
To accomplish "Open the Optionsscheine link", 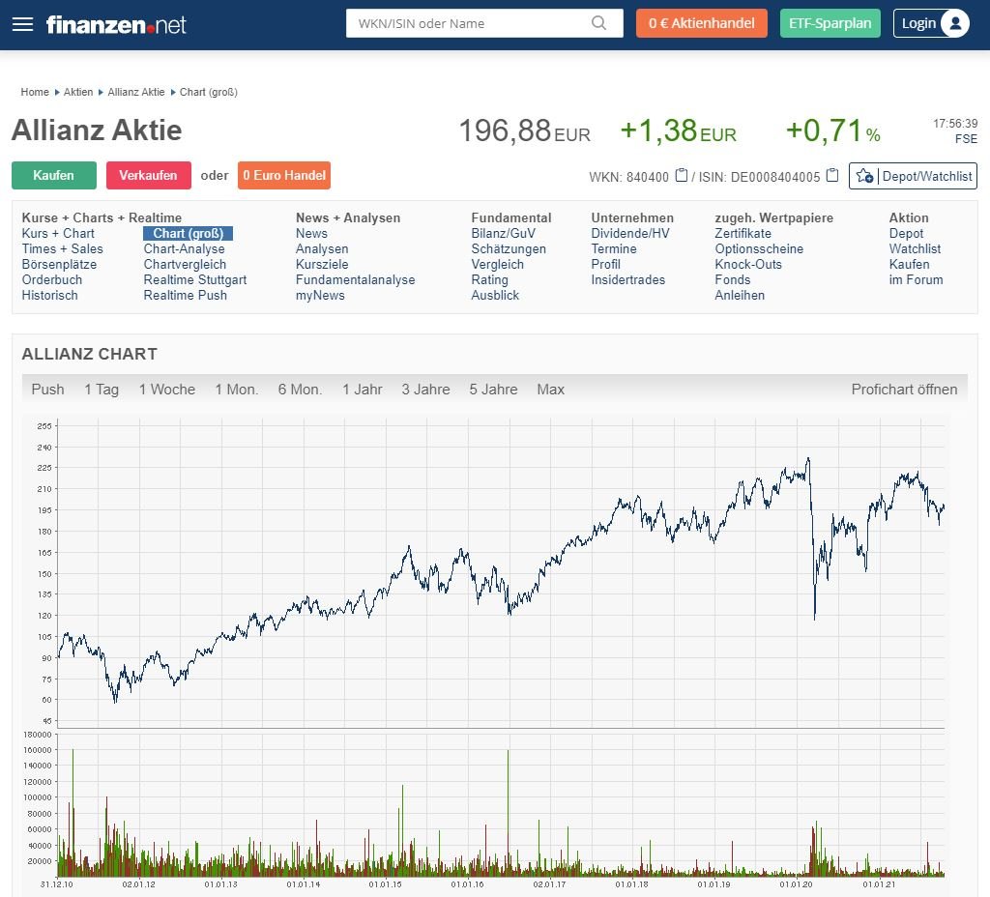I will pyautogui.click(x=759, y=248).
